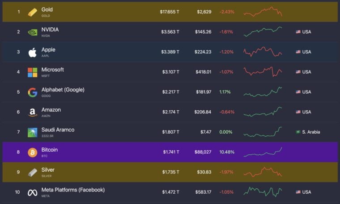Open the Bitcoin asset link
The image size is (340, 204).
coord(50,150)
